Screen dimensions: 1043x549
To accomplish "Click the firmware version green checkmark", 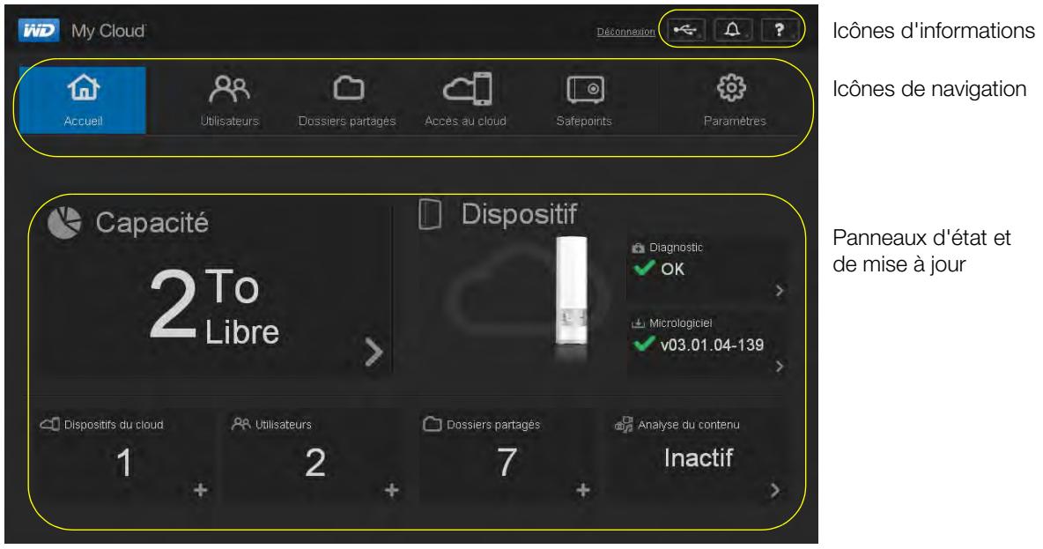I will point(643,344).
